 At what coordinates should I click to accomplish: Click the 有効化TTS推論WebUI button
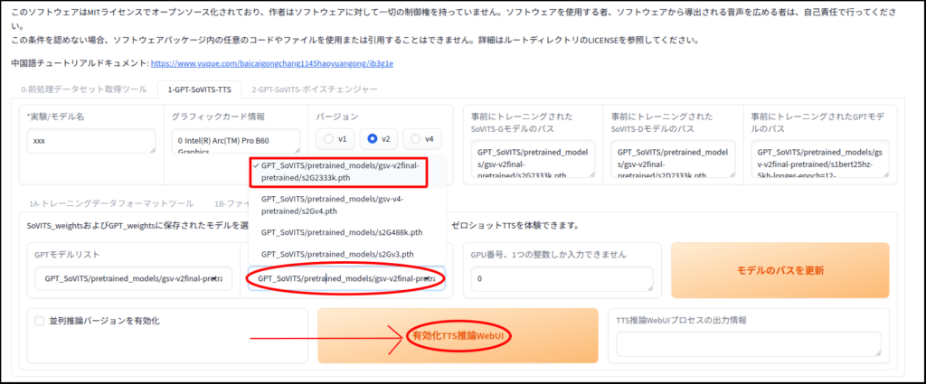[457, 336]
